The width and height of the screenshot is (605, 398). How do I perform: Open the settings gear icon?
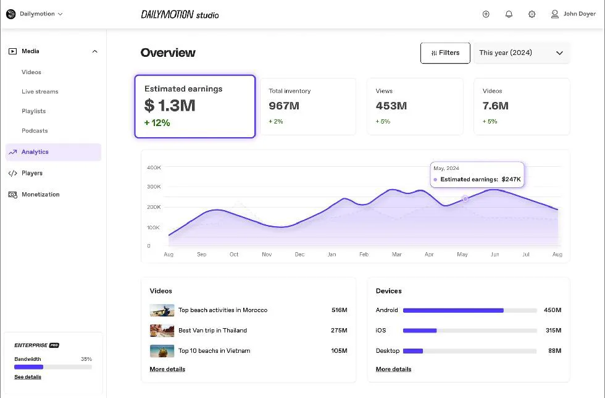pyautogui.click(x=532, y=14)
